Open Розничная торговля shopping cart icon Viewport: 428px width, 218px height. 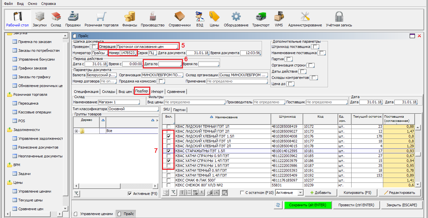coord(101,17)
